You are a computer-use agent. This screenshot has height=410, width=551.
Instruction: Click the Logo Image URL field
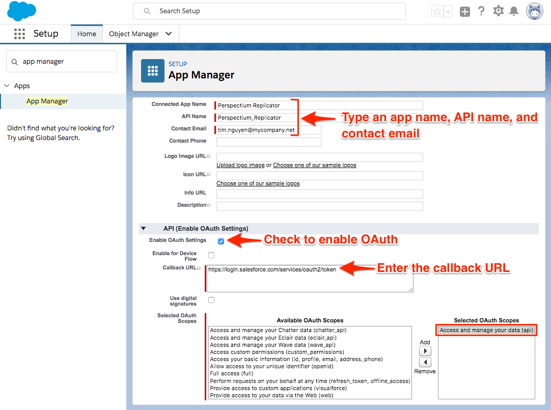[x=319, y=157]
